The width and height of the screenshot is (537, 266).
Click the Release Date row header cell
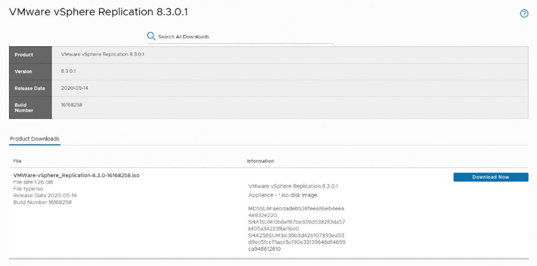(31, 88)
